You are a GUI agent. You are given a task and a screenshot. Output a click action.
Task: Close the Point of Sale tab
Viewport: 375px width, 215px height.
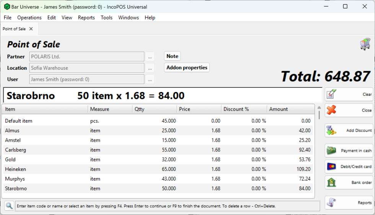point(31,29)
